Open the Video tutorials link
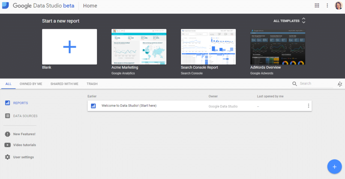 click(24, 145)
